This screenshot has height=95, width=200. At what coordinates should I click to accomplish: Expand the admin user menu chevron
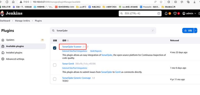pos(195,13)
